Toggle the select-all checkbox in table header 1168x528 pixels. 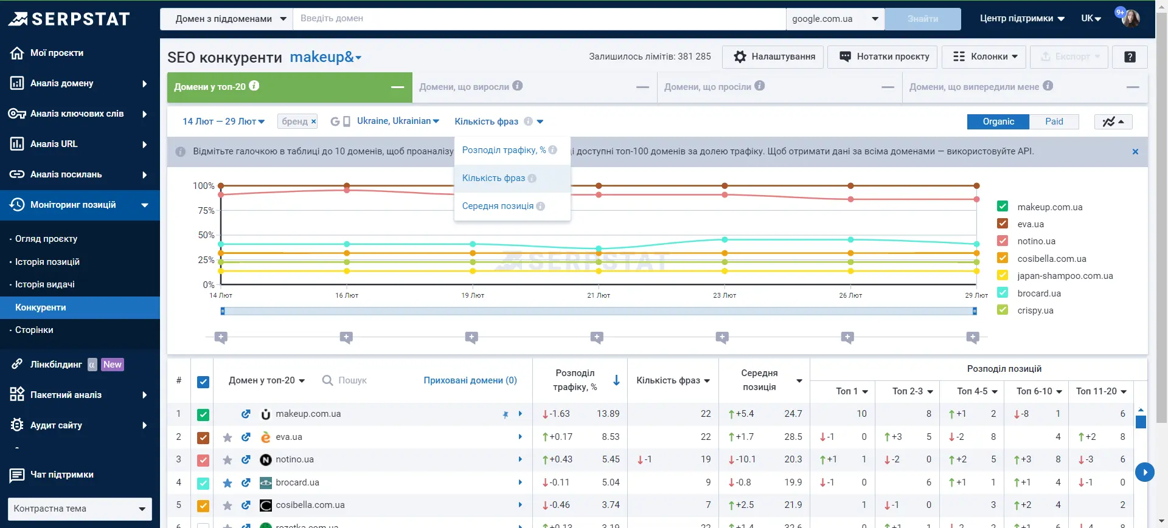203,382
